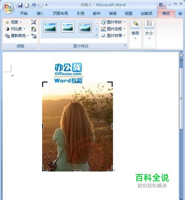
Task: Click the recolor icon
Action: [x=7, y=36]
